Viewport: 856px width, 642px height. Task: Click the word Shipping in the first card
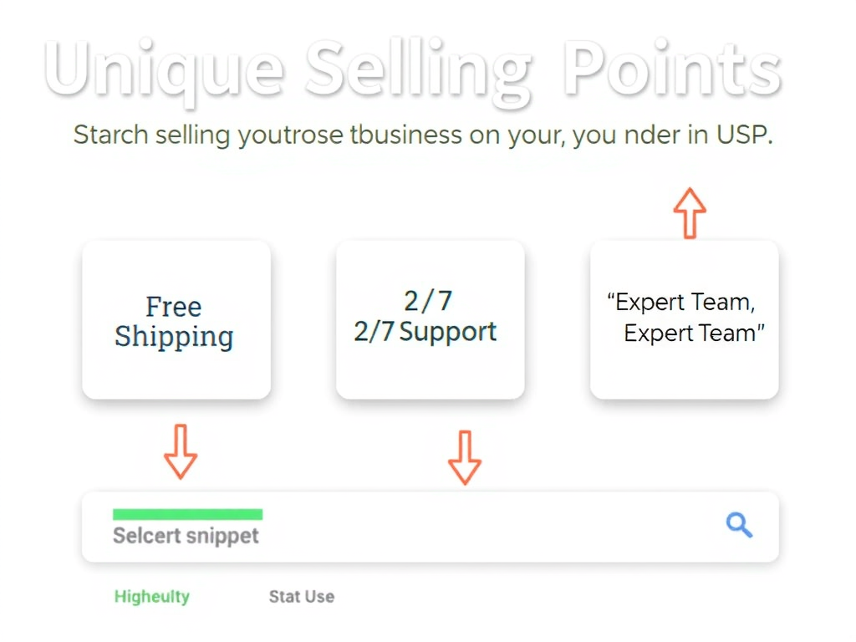pos(174,336)
